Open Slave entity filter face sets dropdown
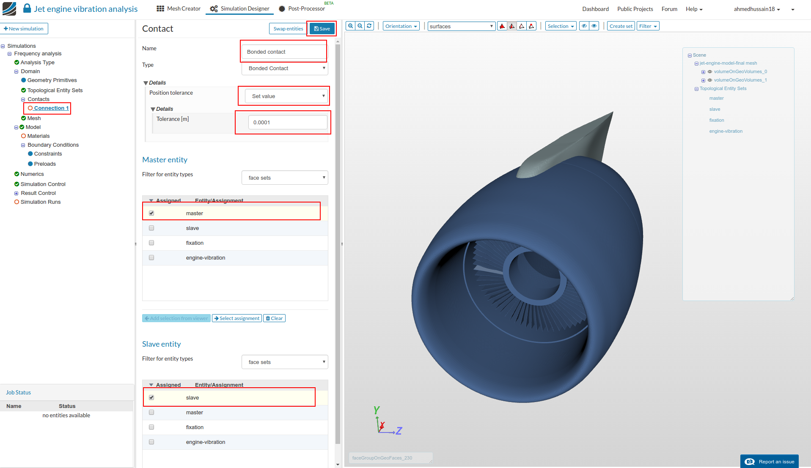Image resolution: width=811 pixels, height=468 pixels. (285, 362)
